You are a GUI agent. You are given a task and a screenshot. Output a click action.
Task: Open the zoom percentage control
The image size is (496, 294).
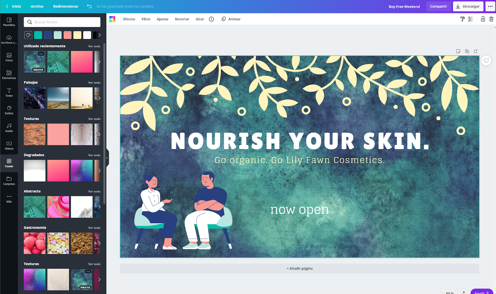click(450, 292)
